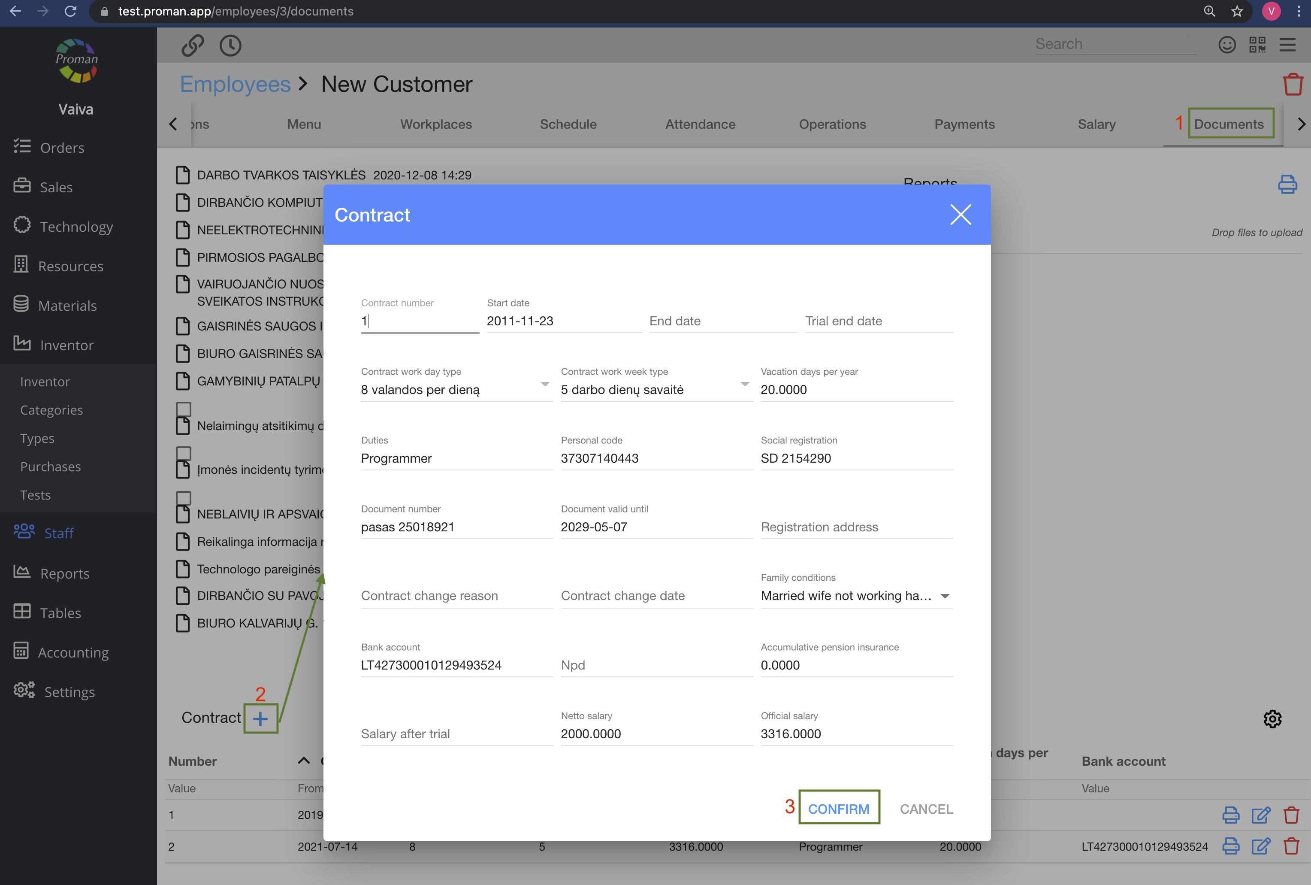This screenshot has width=1311, height=885.
Task: Delete employee using top red trash icon
Action: point(1293,85)
